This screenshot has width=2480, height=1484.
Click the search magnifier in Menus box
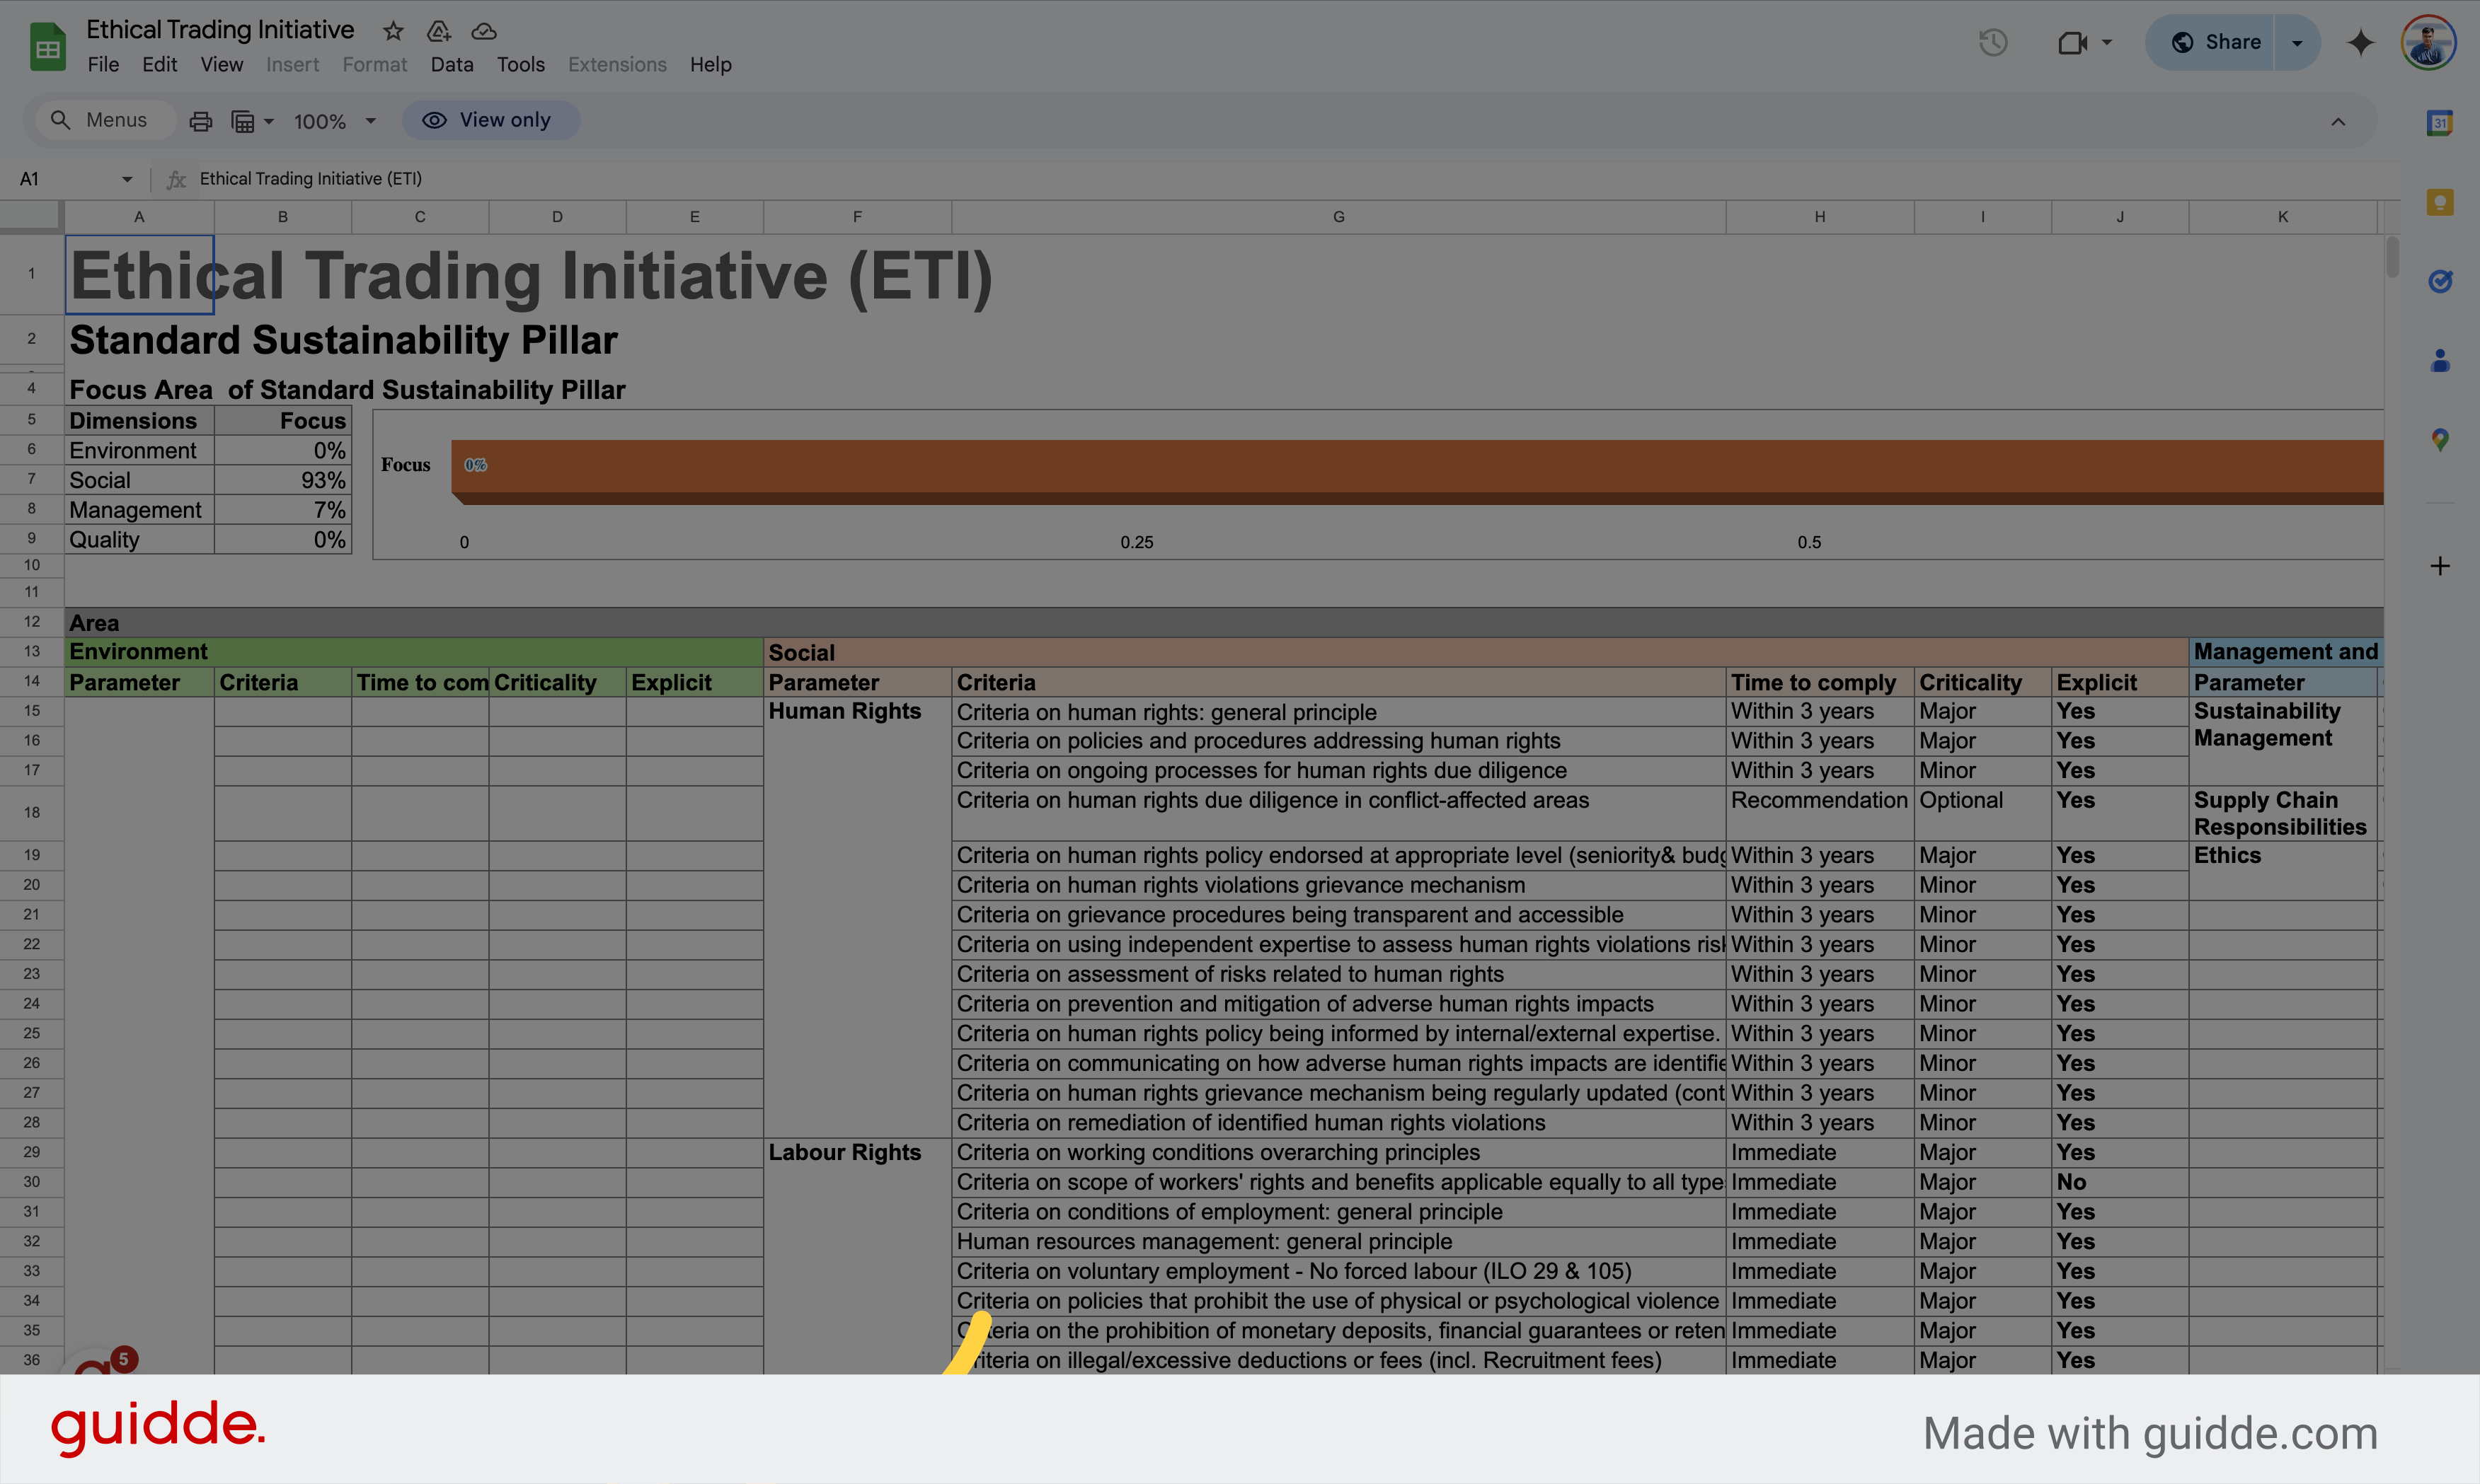pyautogui.click(x=60, y=120)
